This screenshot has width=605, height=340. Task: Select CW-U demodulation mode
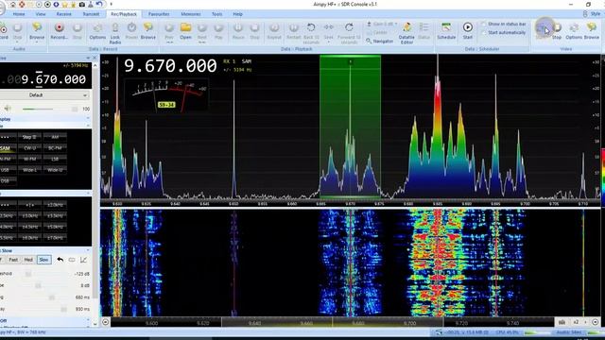coord(29,148)
